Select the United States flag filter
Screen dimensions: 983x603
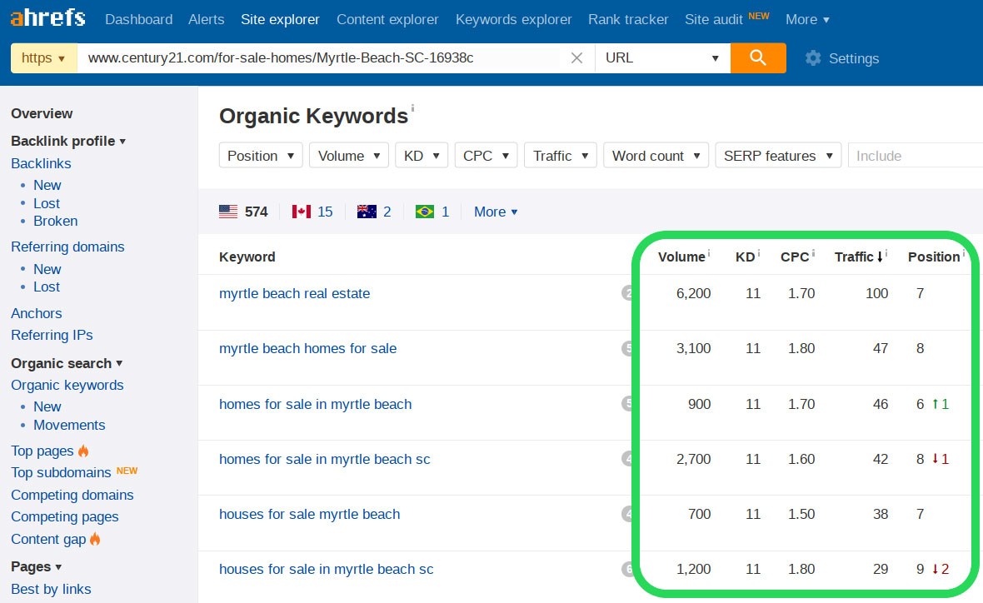coord(228,212)
